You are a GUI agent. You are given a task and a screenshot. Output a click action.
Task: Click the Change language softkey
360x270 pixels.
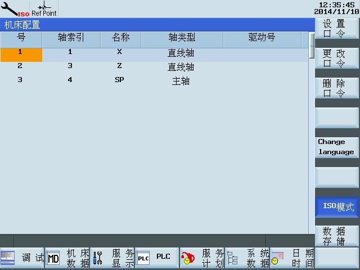(x=336, y=147)
